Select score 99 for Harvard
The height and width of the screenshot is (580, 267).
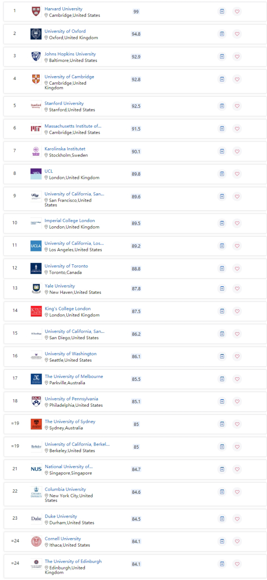(x=136, y=12)
